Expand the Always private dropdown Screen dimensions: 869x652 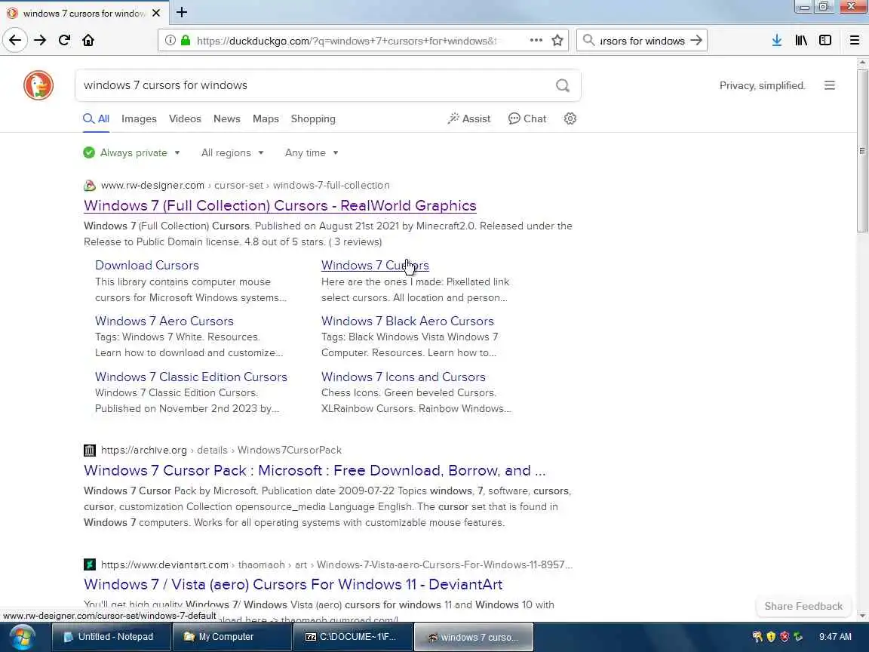coord(132,152)
